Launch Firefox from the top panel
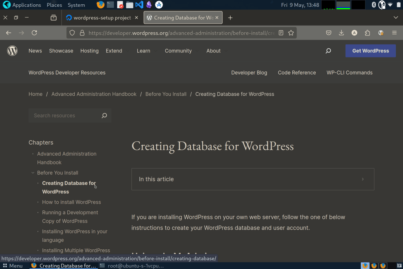The height and width of the screenshot is (269, 403). (100, 5)
